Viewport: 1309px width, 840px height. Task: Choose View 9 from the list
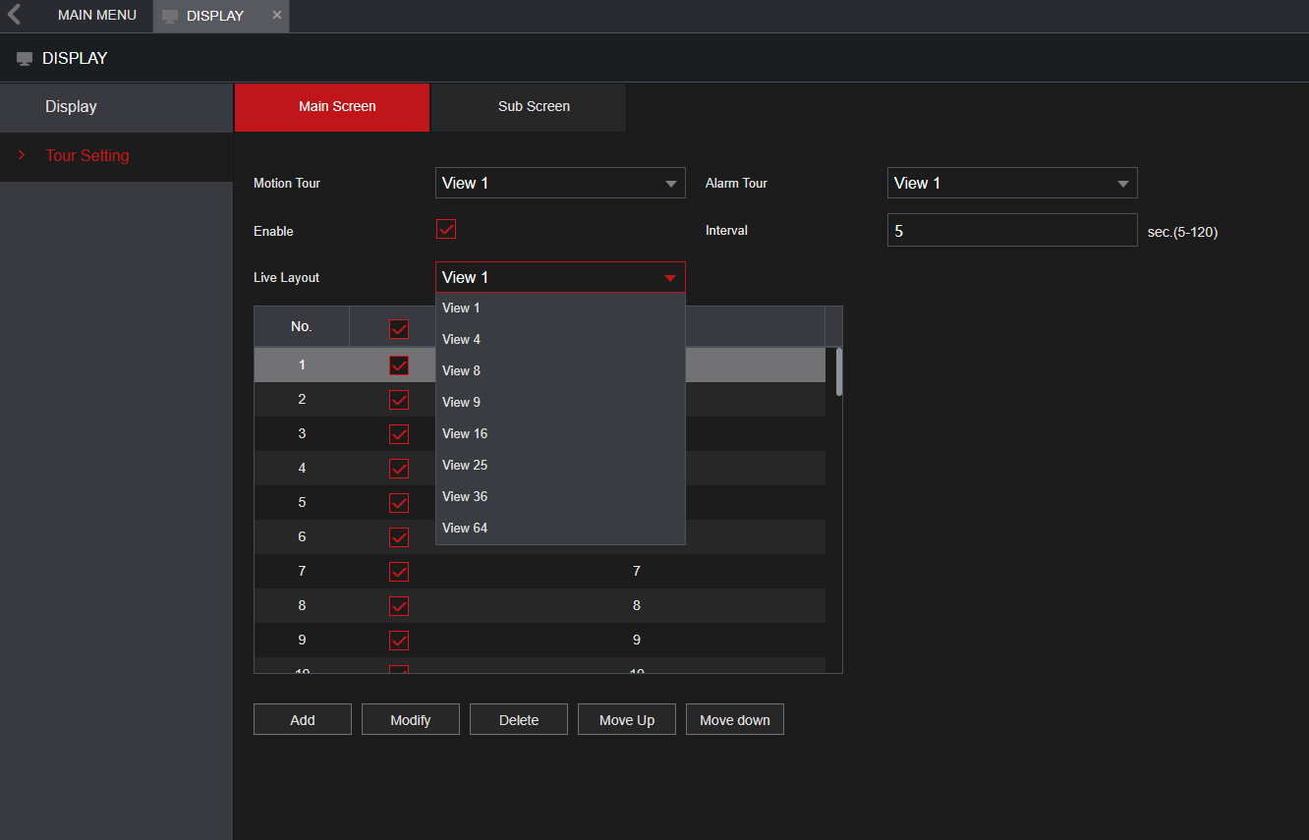coord(560,402)
